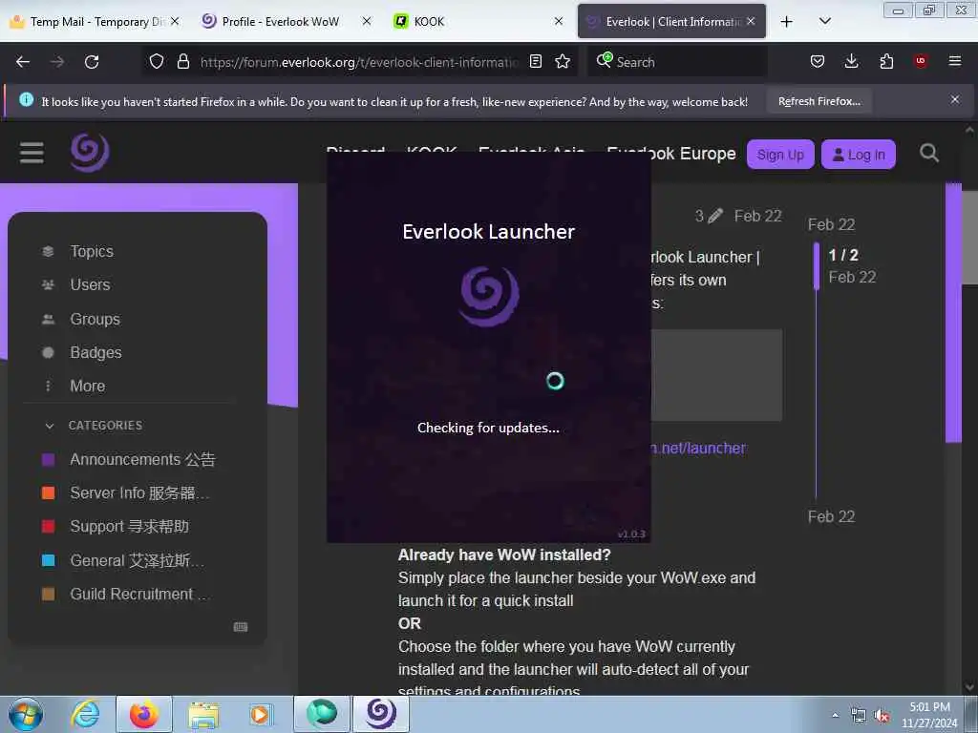Jump to bottom Feb 22 timeline date
Viewport: 978px width, 733px height.
832,516
